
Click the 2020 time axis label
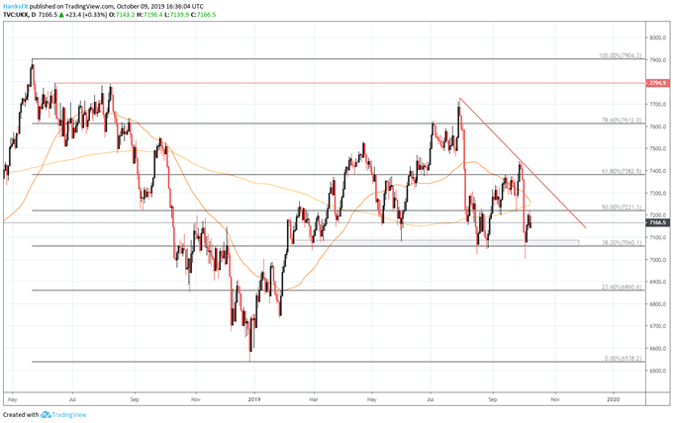coord(614,399)
